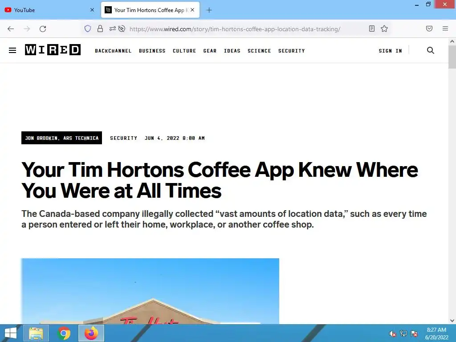Click the page scrollbar down arrow

pos(452,321)
